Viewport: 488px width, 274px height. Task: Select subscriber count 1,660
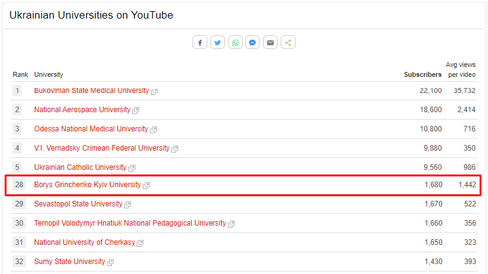433,223
